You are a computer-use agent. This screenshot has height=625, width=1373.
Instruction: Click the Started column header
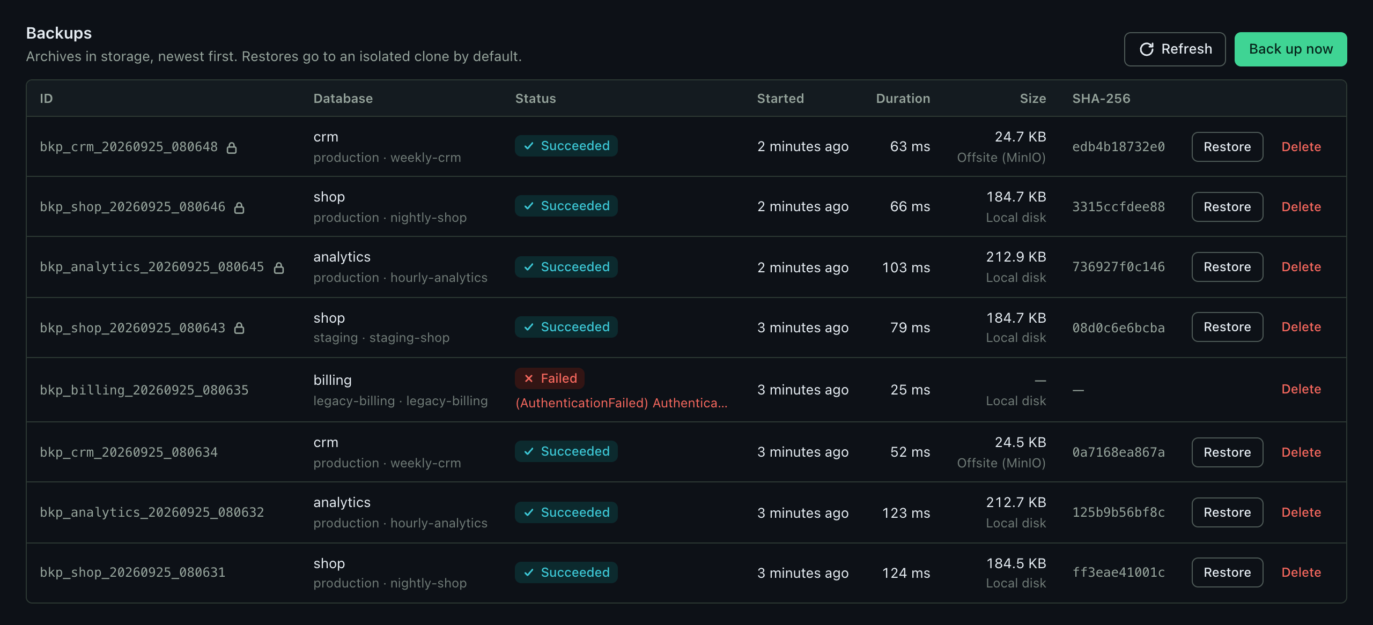[x=780, y=99]
